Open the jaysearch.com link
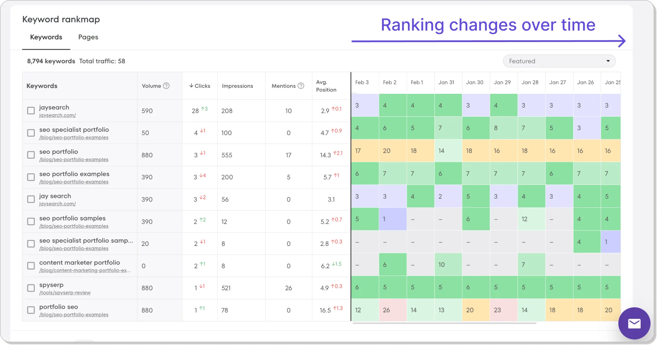The height and width of the screenshot is (345, 657). (58, 115)
